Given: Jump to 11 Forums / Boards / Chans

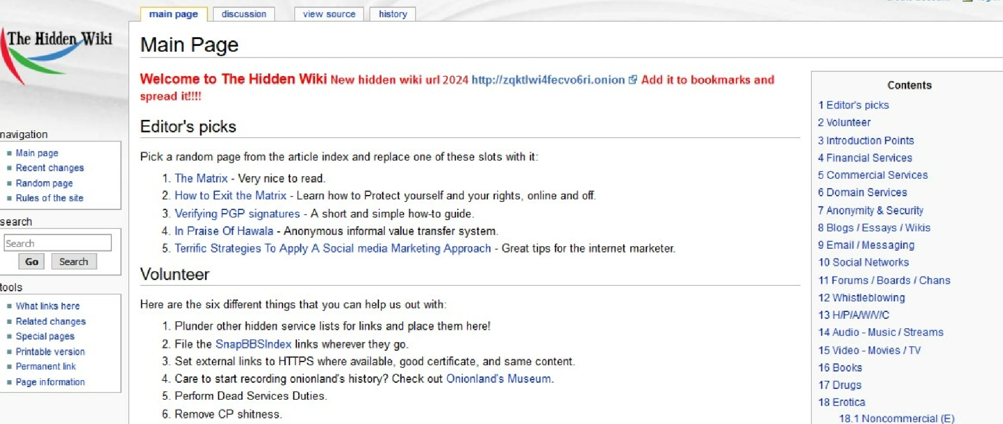Looking at the screenshot, I should tap(884, 280).
